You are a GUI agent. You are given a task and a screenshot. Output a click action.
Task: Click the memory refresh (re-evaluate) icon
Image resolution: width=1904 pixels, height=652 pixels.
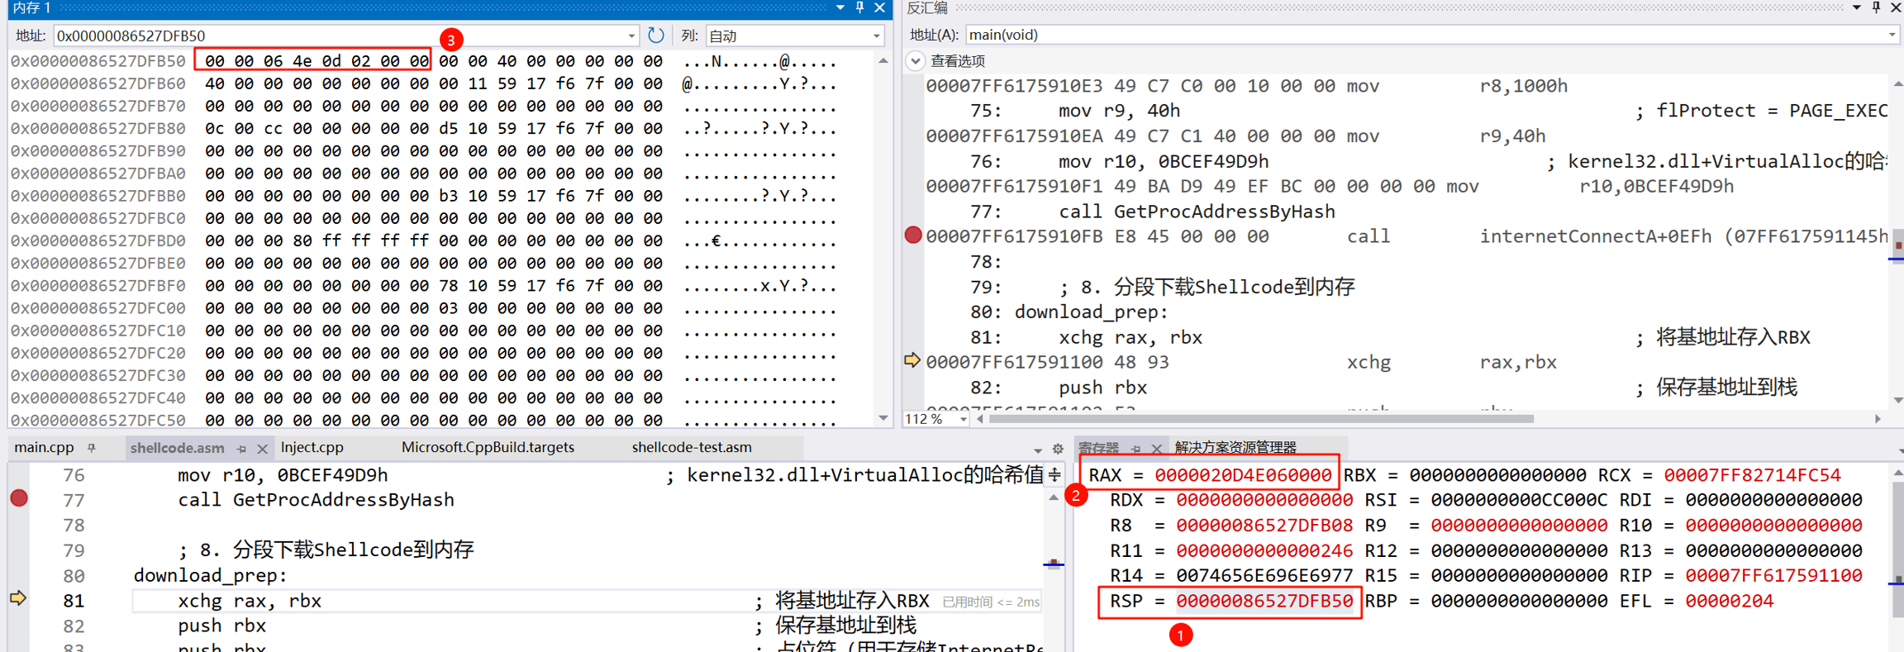pos(655,36)
